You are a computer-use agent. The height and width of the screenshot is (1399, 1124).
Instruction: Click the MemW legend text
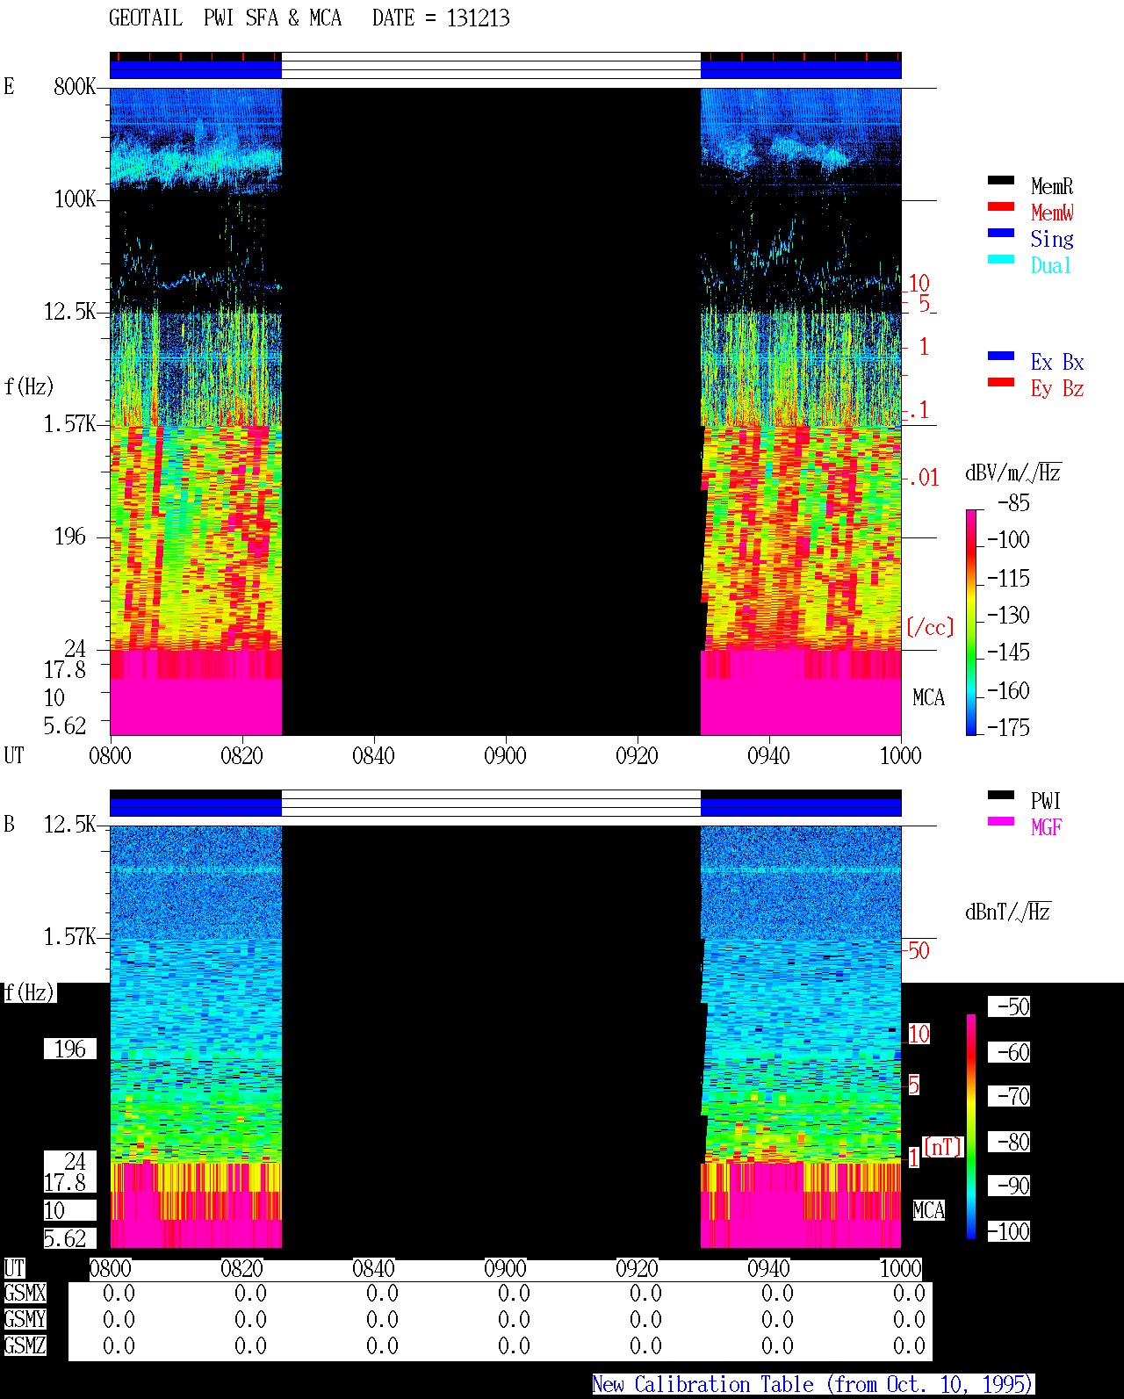[x=1052, y=213]
